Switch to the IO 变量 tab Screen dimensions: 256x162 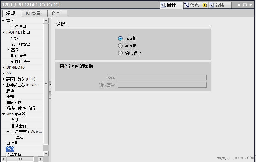[33, 14]
